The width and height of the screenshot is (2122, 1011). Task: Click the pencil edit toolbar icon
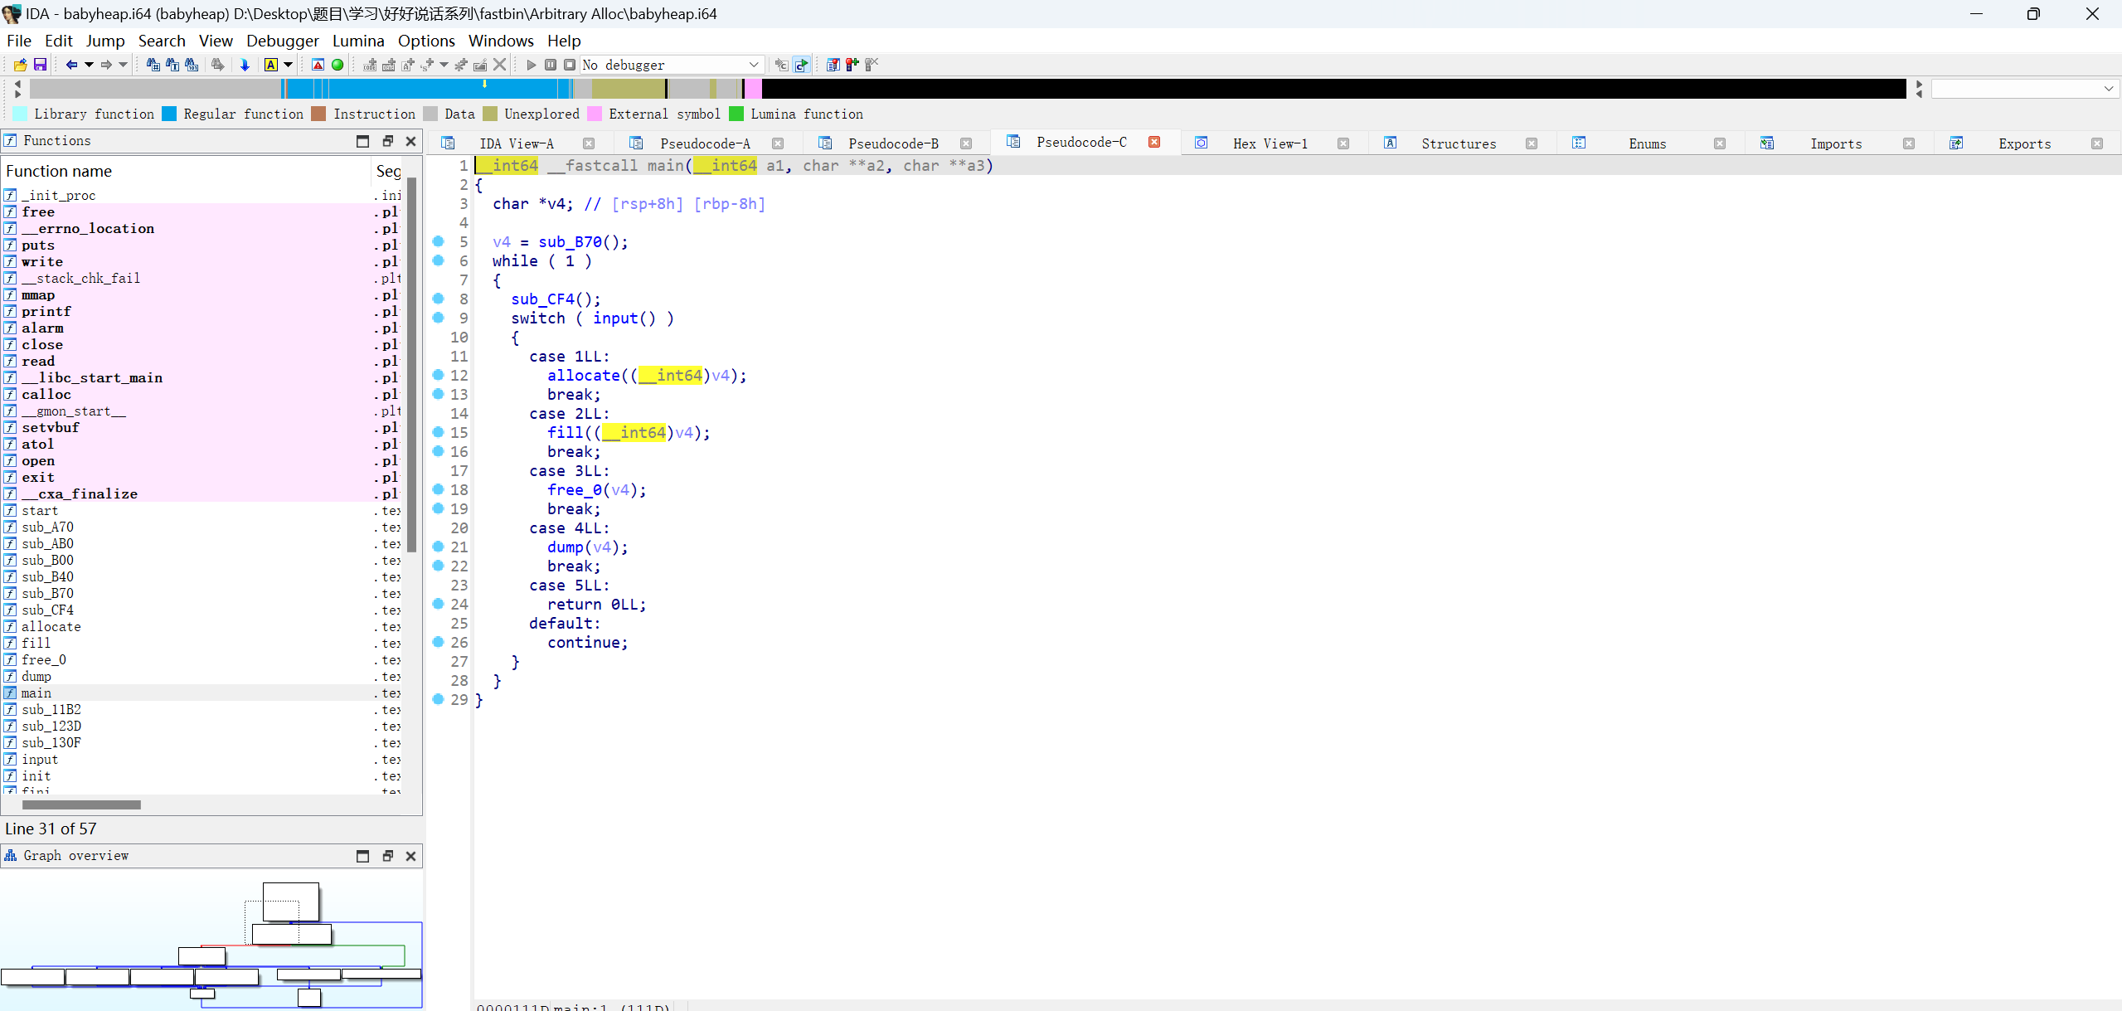[480, 65]
